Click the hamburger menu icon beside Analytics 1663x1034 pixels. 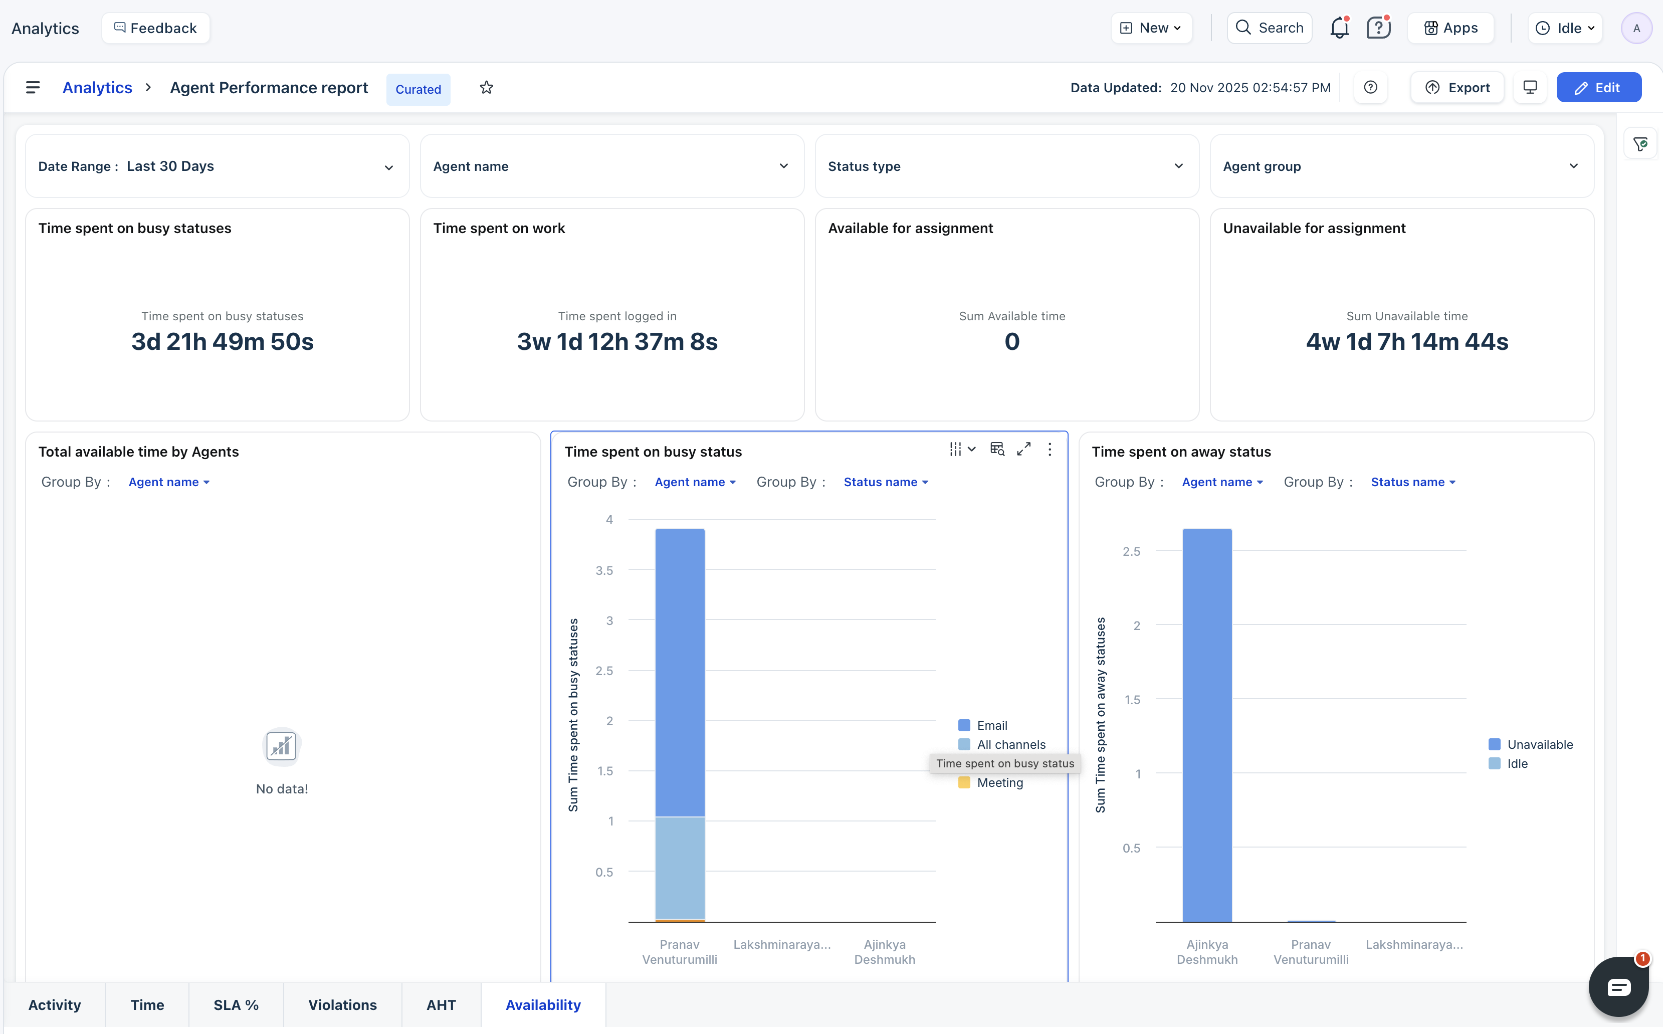[x=32, y=88]
